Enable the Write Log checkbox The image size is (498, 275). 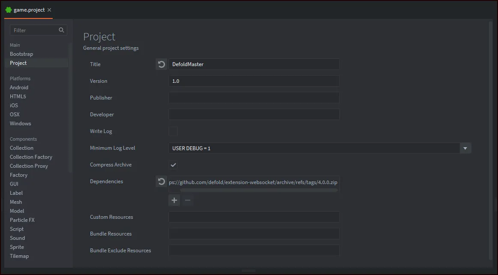(x=173, y=131)
